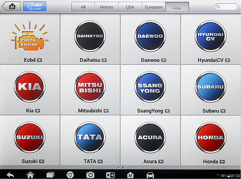Screen dimensions: 241x179
Task: Click the Daewoo label text
Action: [150, 60]
